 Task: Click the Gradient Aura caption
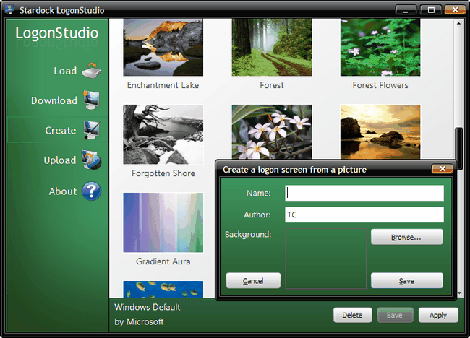(163, 261)
